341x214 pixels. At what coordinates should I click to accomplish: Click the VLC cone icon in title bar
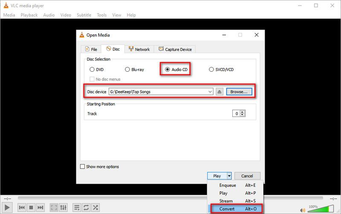point(6,6)
